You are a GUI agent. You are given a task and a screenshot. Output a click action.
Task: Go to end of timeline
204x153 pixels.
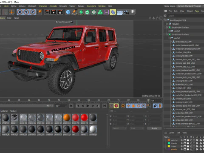pos(105,106)
